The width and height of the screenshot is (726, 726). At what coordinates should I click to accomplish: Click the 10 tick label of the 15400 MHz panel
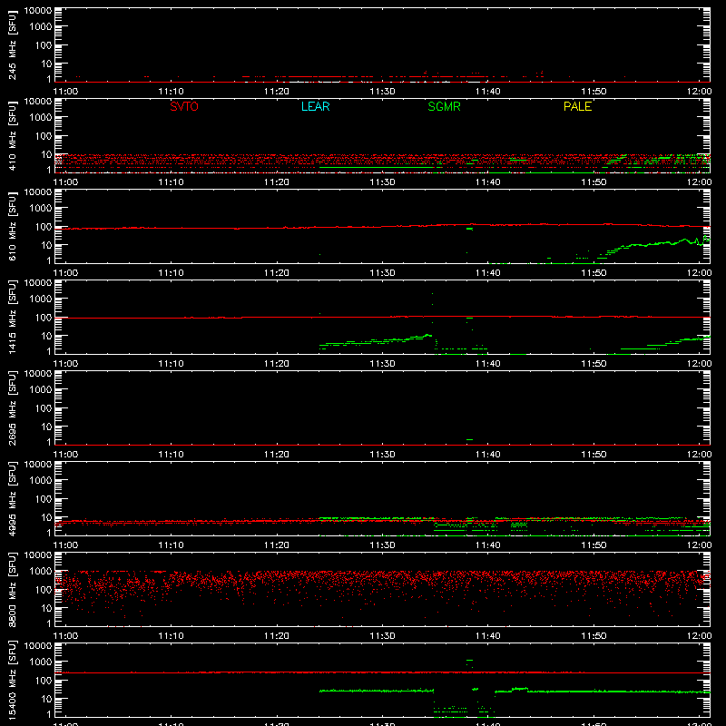(47, 699)
